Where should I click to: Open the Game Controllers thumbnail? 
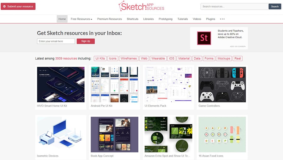pyautogui.click(x=222, y=85)
